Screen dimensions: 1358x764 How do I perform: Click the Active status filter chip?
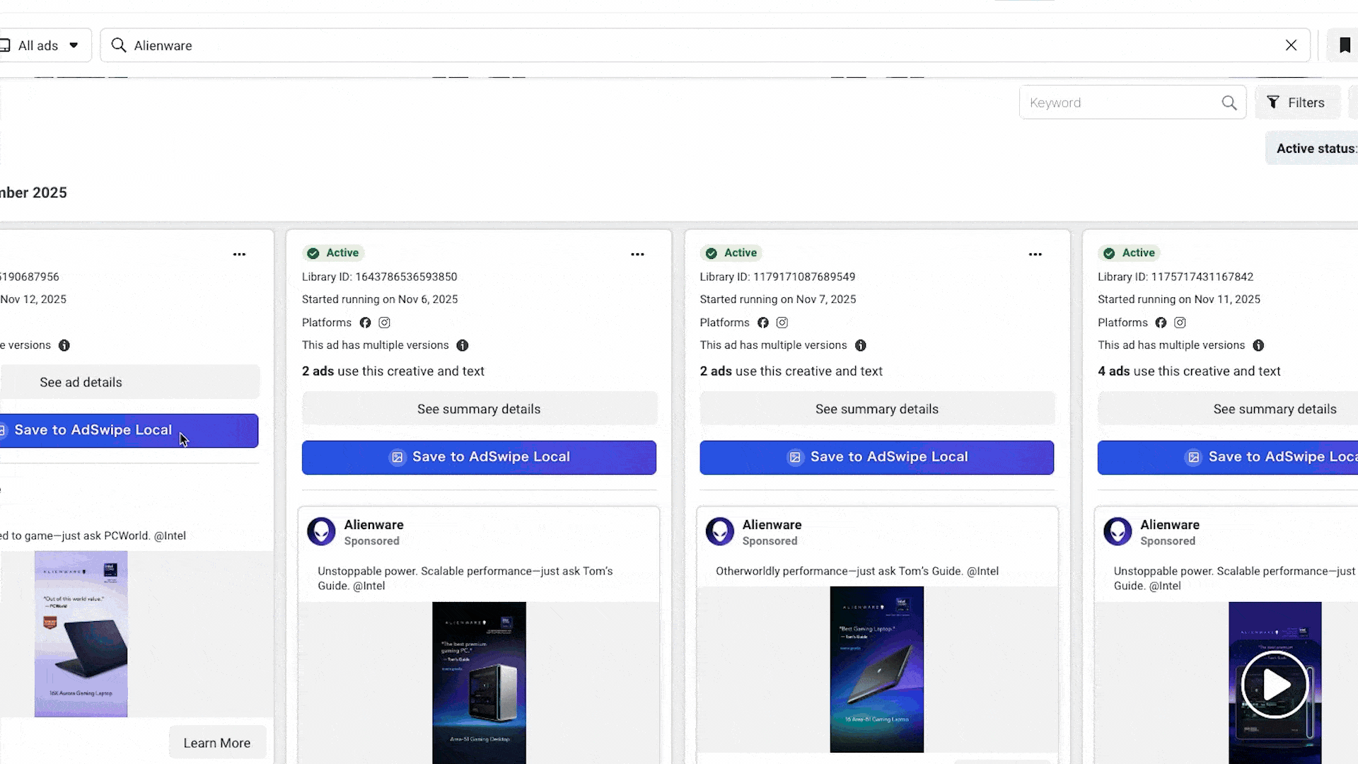pos(1313,149)
